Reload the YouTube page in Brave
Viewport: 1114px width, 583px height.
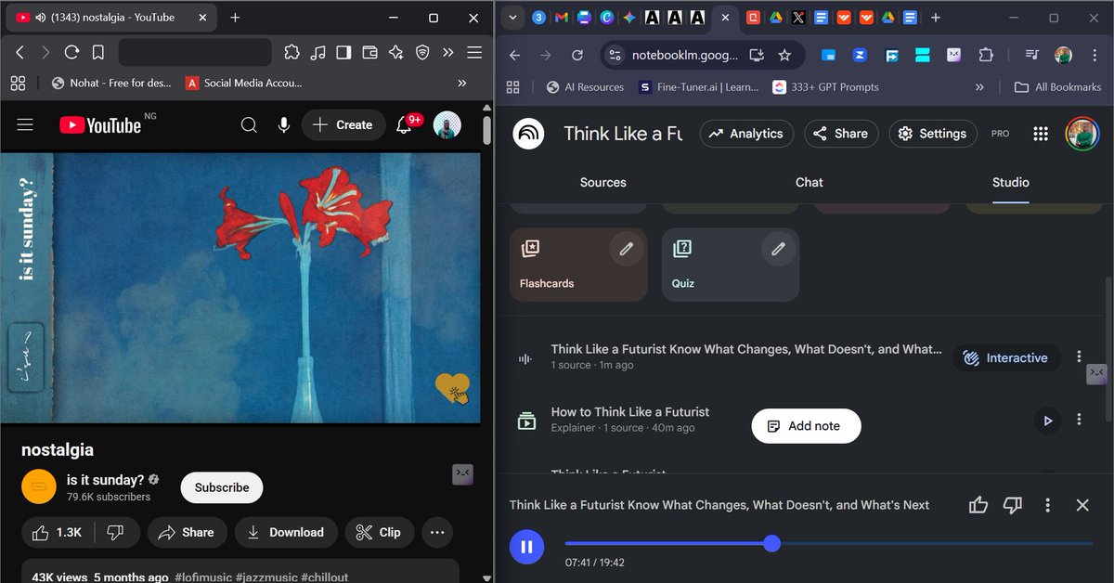[x=71, y=53]
